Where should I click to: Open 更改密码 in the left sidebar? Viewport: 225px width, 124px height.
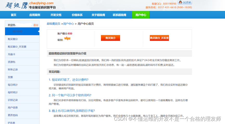pyautogui.click(x=22, y=115)
